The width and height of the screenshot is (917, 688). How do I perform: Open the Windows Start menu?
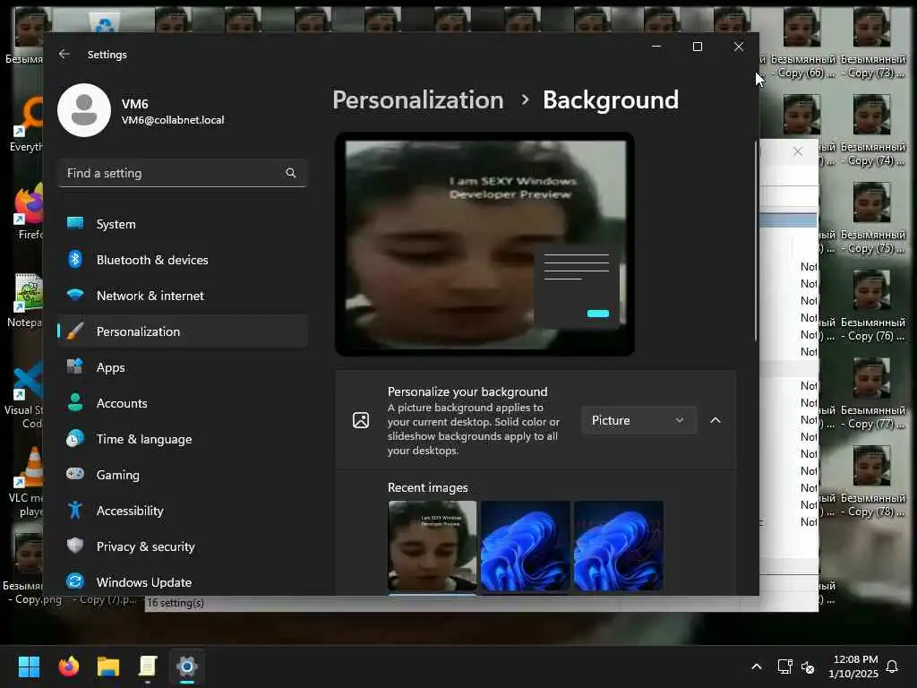(x=29, y=666)
